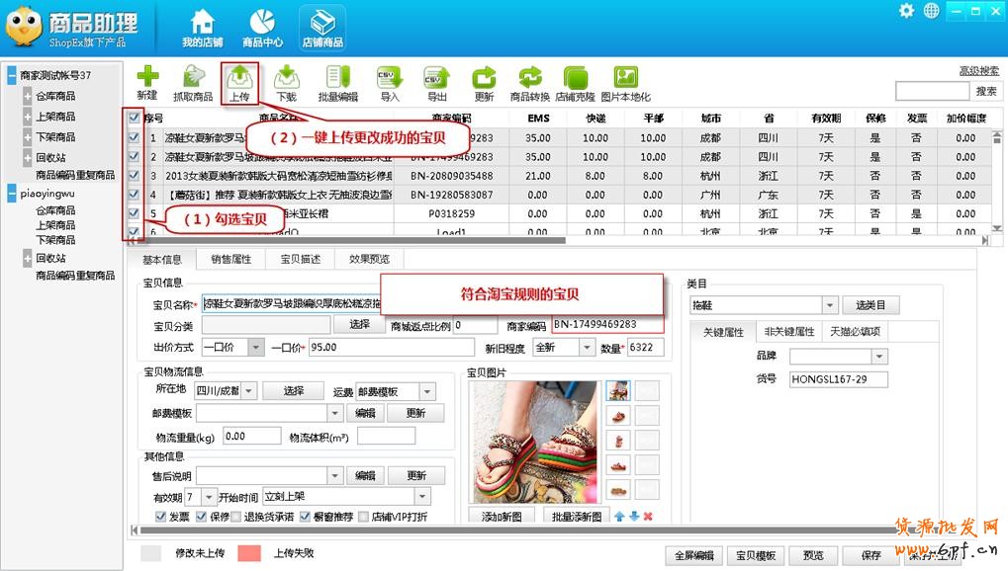Click the 货号 input field
The width and height of the screenshot is (1008, 571).
click(838, 379)
